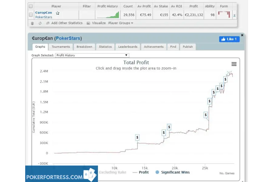Open the Find tab
The height and width of the screenshot is (182, 273).
pyautogui.click(x=173, y=47)
